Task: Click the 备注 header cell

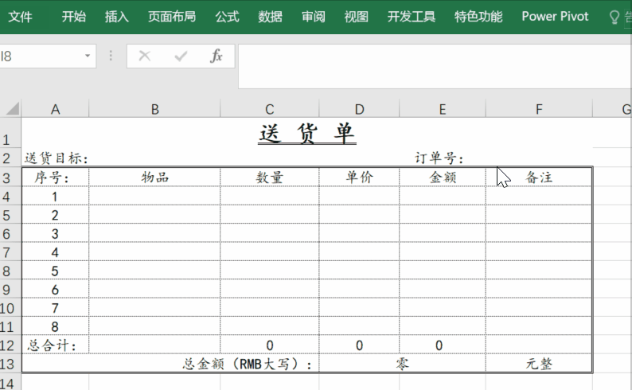Action: click(539, 177)
